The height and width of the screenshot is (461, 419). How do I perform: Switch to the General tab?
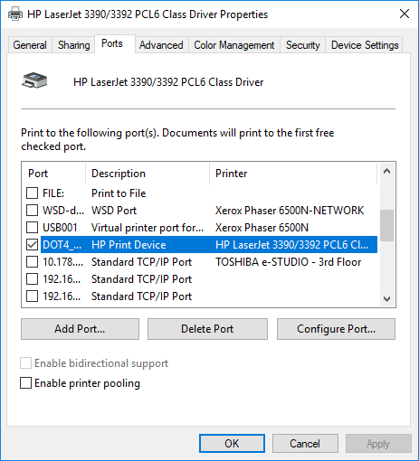click(30, 45)
